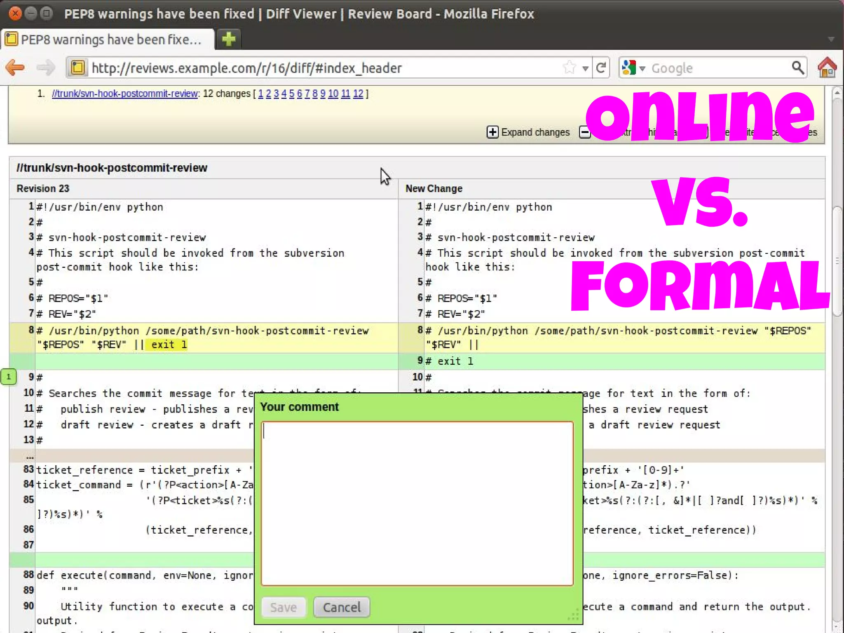Click the Google search field
844x633 pixels.
[718, 68]
